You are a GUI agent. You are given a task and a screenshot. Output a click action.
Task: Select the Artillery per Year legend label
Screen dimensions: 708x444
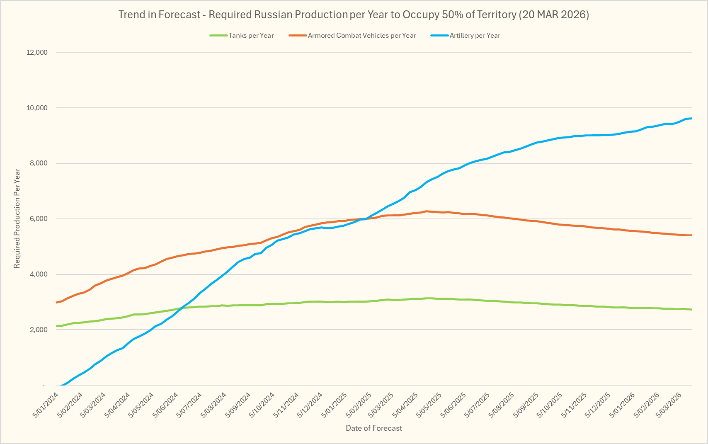tap(475, 36)
